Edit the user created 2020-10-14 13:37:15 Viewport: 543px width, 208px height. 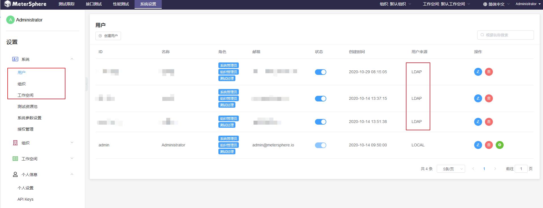[478, 98]
